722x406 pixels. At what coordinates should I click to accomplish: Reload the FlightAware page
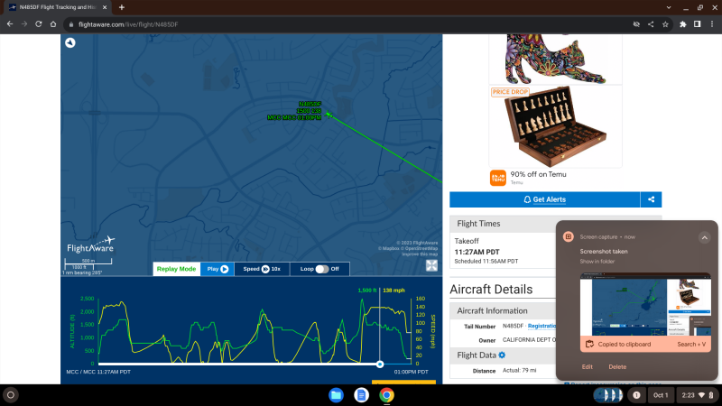click(x=39, y=24)
